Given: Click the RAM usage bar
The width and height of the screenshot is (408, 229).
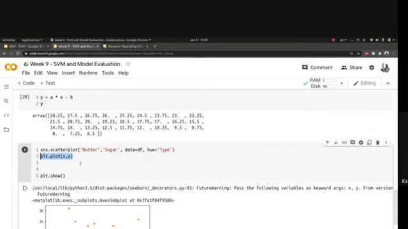Looking at the screenshot, I should tap(330, 80).
